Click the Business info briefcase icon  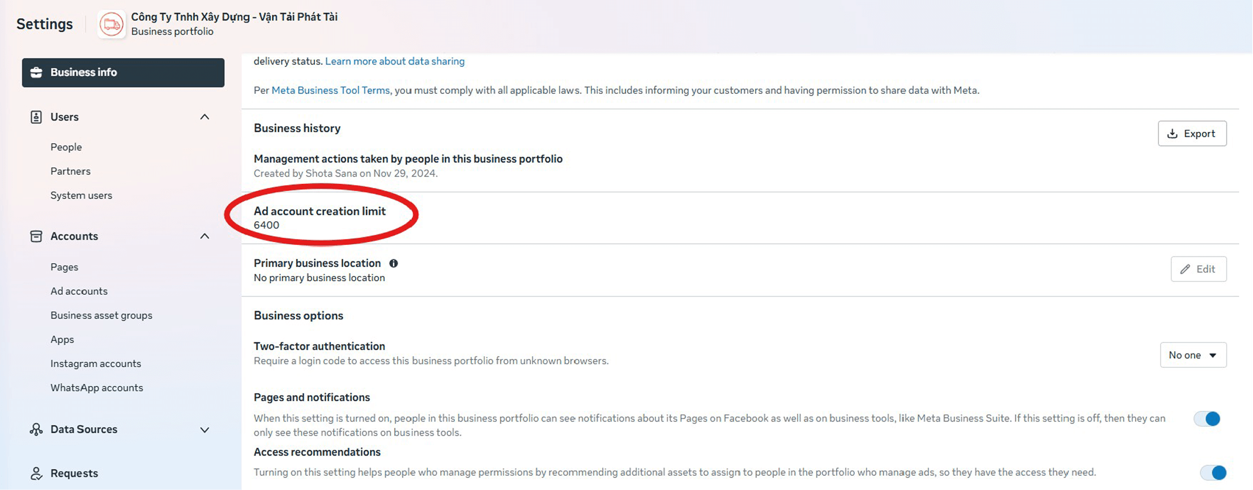coord(36,72)
